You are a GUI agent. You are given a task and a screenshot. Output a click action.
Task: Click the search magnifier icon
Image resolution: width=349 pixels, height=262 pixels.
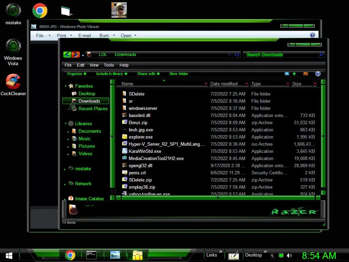321,55
